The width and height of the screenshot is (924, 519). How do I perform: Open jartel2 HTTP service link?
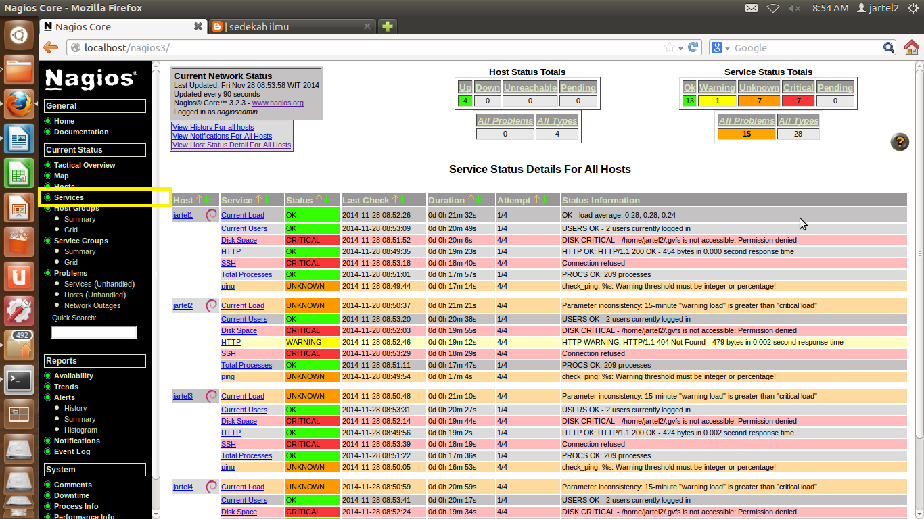click(x=231, y=342)
